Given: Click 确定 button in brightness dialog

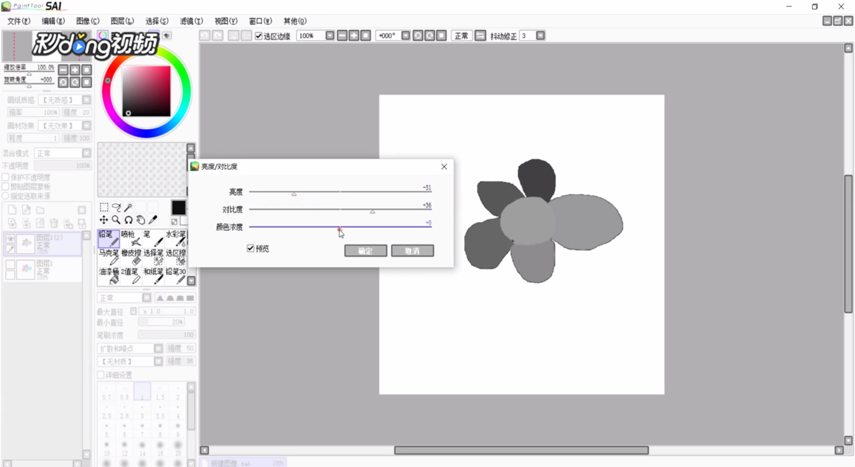Looking at the screenshot, I should coord(365,251).
